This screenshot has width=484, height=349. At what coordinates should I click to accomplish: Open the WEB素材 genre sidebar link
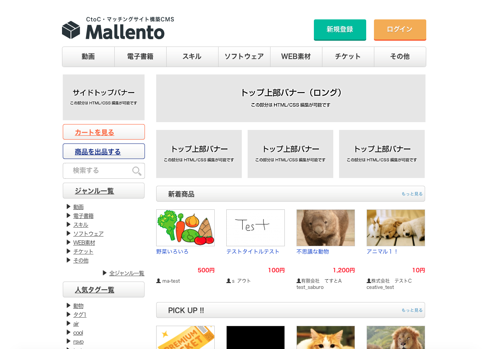pos(84,243)
